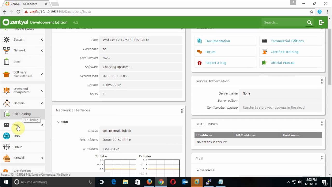
Task: Expand Software Management submenu arrow
Action: click(42, 74)
